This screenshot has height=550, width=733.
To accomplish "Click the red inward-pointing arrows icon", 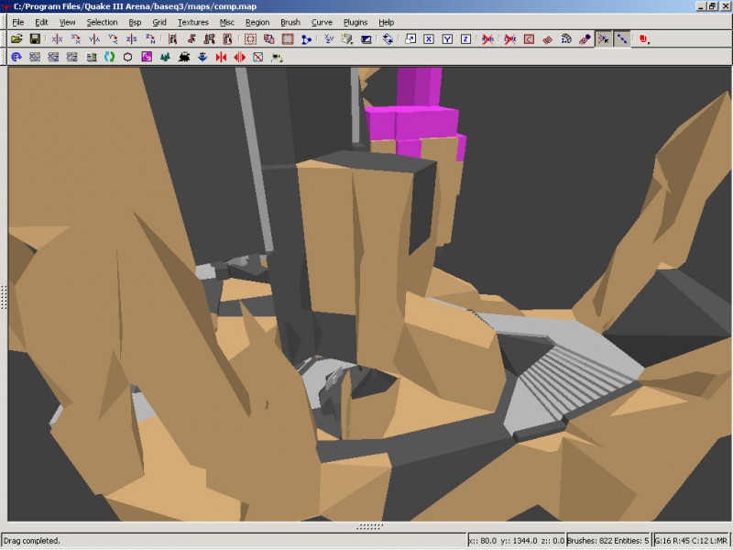I will coord(221,57).
